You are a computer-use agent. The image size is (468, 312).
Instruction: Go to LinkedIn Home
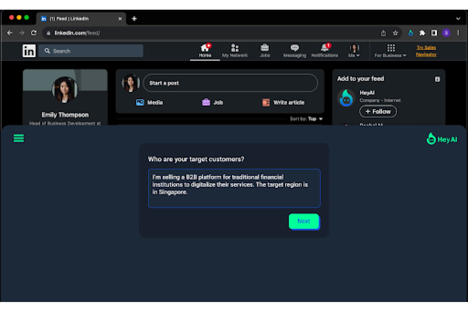click(205, 51)
